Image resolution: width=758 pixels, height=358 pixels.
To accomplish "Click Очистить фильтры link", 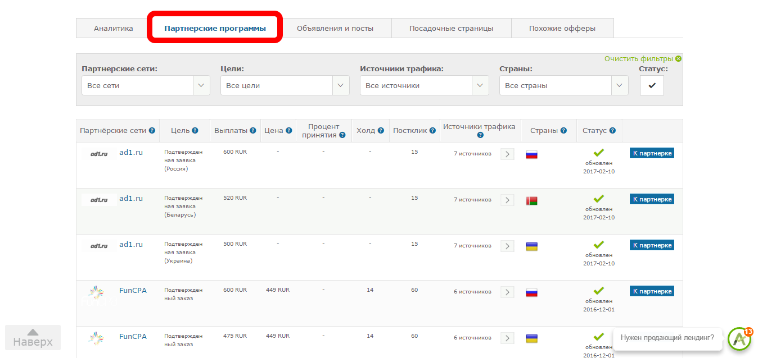I will [x=643, y=59].
